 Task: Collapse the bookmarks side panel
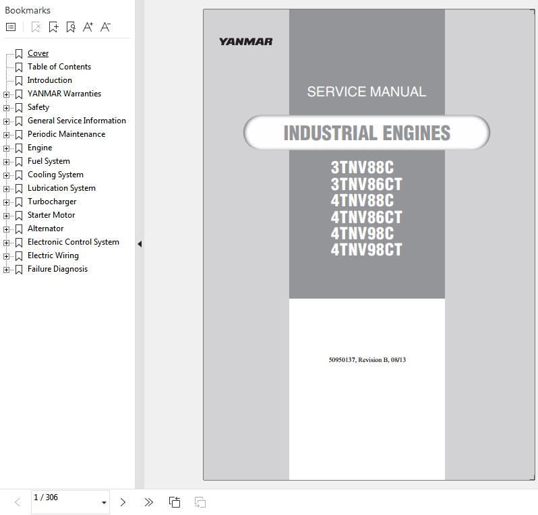click(x=139, y=244)
